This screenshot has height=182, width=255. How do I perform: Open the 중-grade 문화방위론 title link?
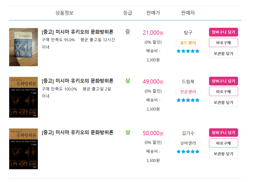coord(77,32)
